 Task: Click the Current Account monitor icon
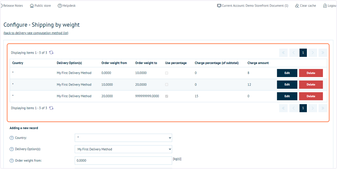pyautogui.click(x=219, y=6)
